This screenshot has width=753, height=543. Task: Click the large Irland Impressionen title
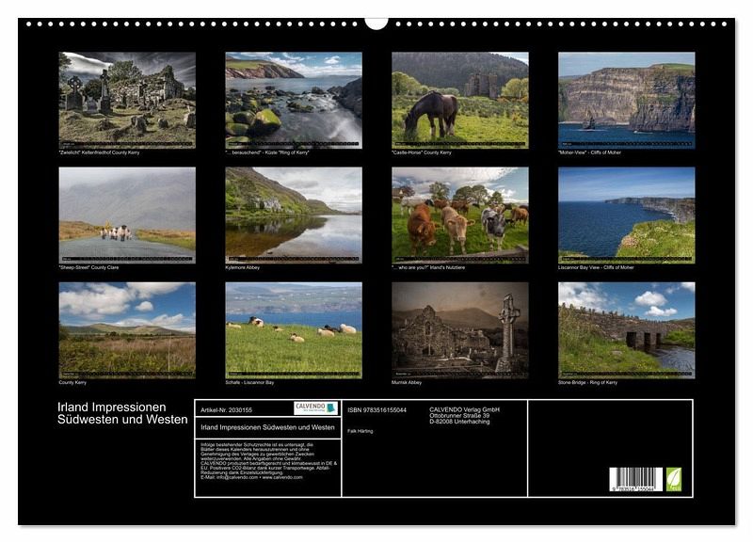pos(123,413)
